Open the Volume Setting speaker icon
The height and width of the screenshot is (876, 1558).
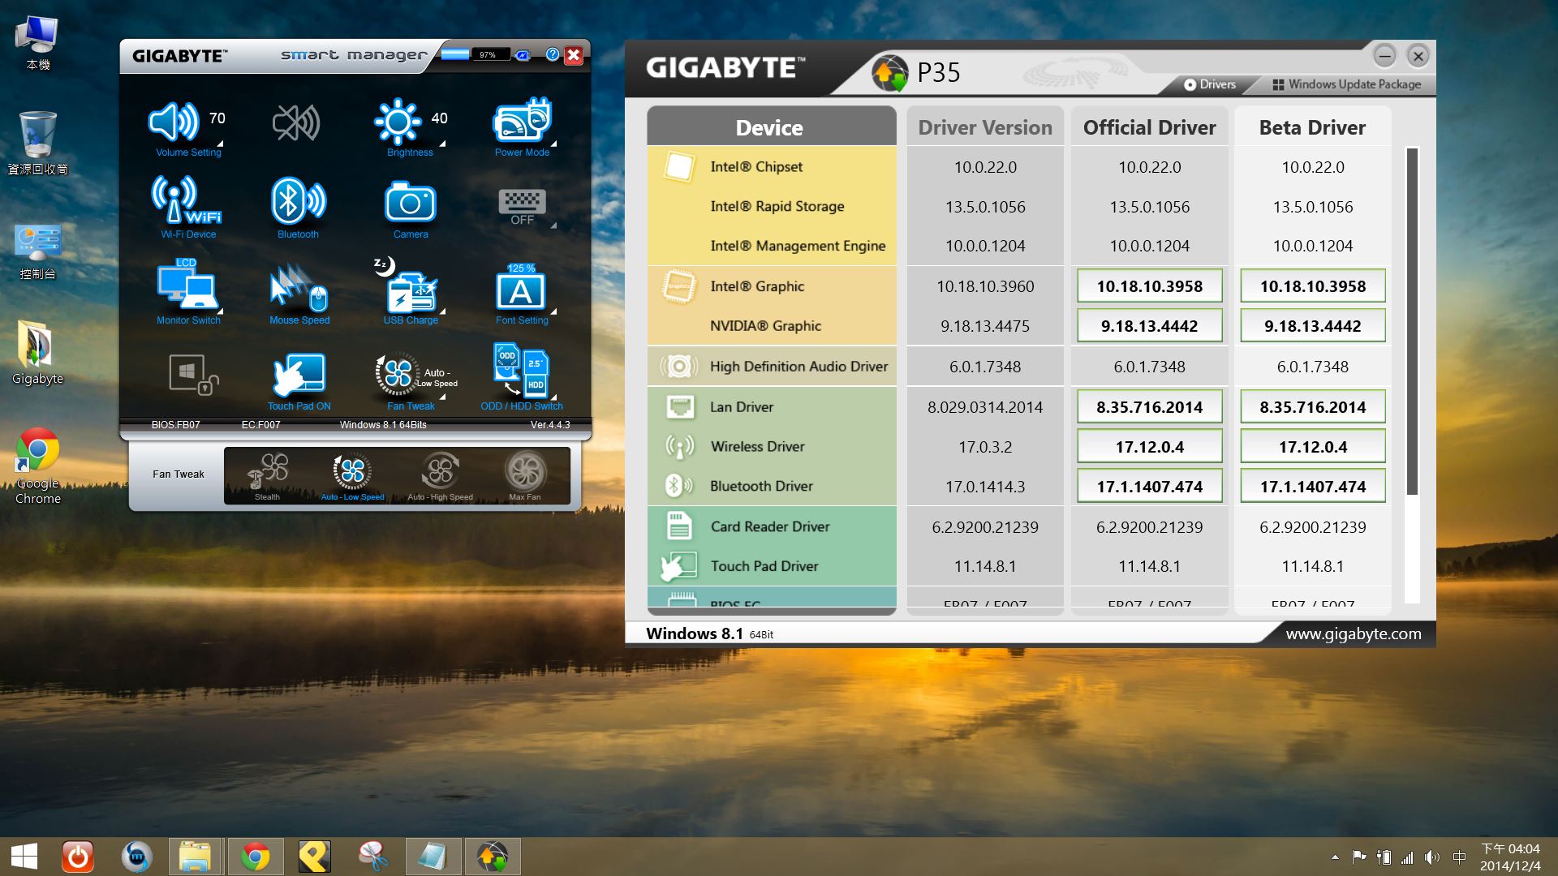[x=174, y=122]
